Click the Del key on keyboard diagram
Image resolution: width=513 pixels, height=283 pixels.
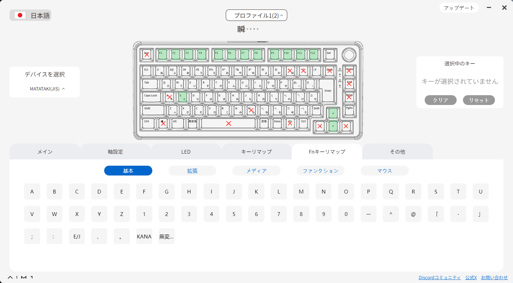330,55
